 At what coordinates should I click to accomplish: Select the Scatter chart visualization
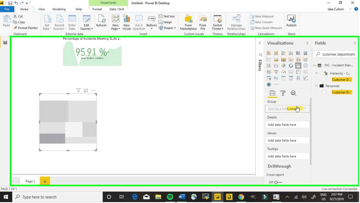click(276, 65)
